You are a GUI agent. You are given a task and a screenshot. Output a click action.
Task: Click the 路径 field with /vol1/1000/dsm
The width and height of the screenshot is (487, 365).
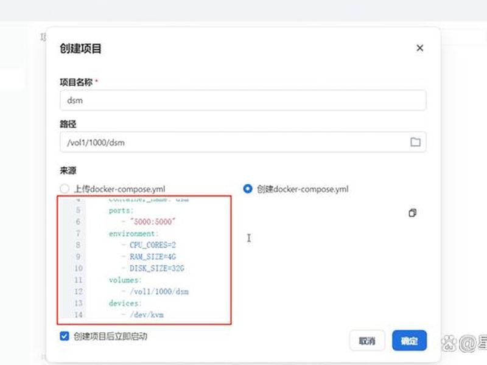click(x=243, y=142)
